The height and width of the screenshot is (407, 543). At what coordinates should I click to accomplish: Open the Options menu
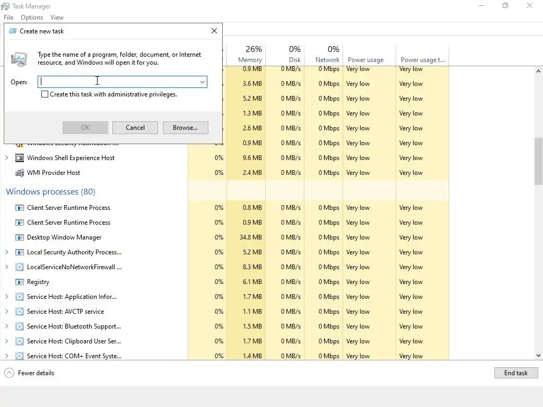click(32, 17)
